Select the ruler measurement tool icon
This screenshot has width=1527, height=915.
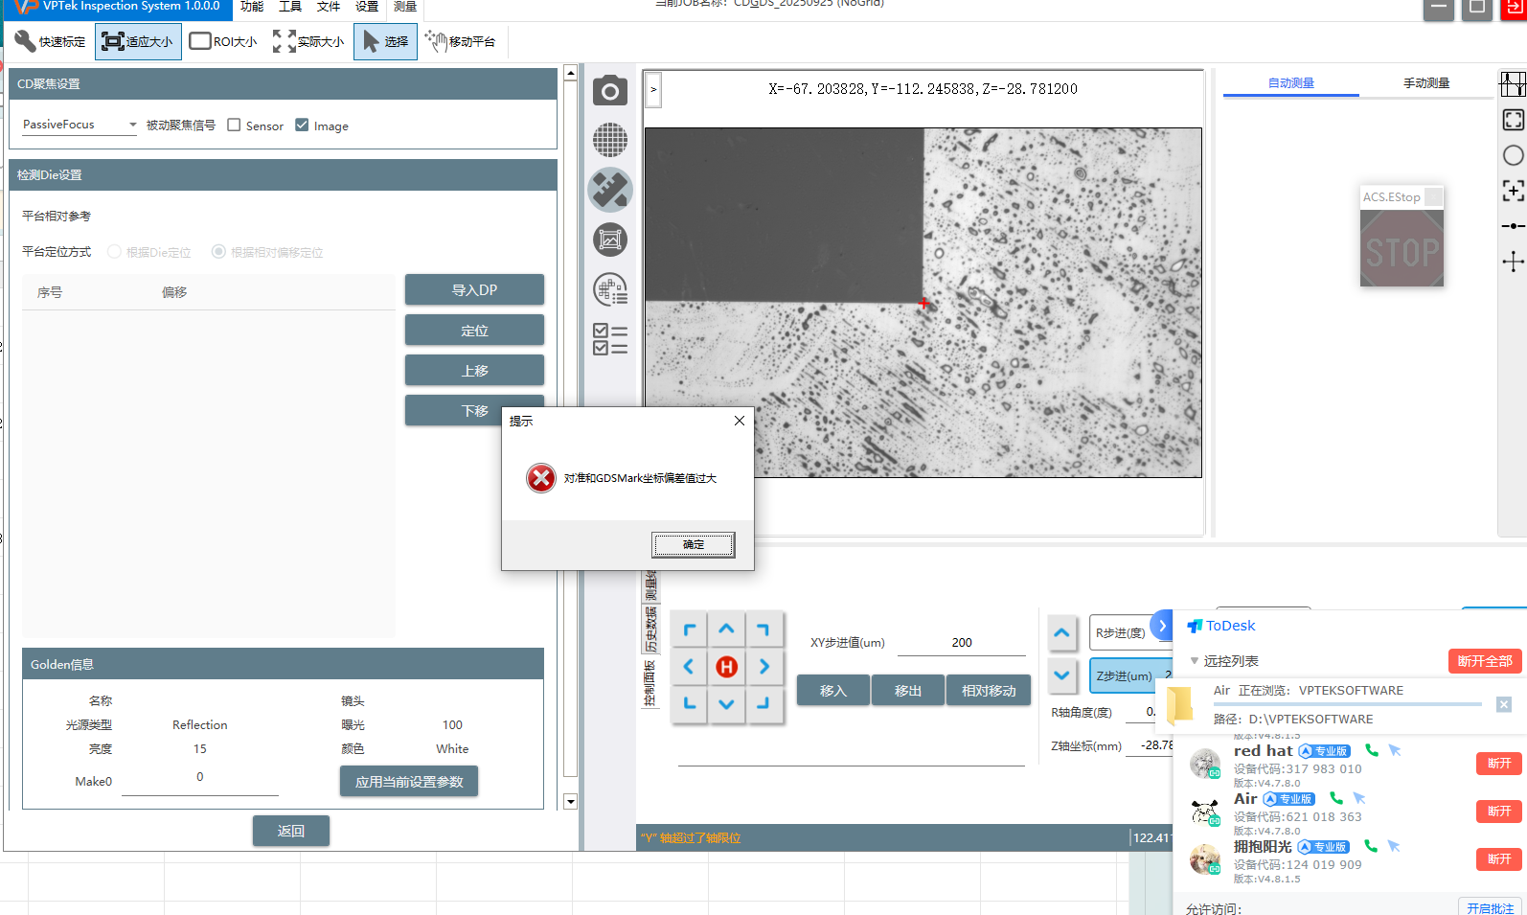tap(609, 190)
